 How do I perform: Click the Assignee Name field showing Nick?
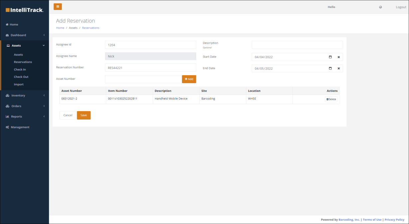point(151,56)
